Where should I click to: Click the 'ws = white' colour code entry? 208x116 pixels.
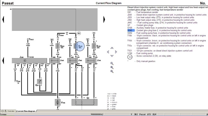pos(112,94)
